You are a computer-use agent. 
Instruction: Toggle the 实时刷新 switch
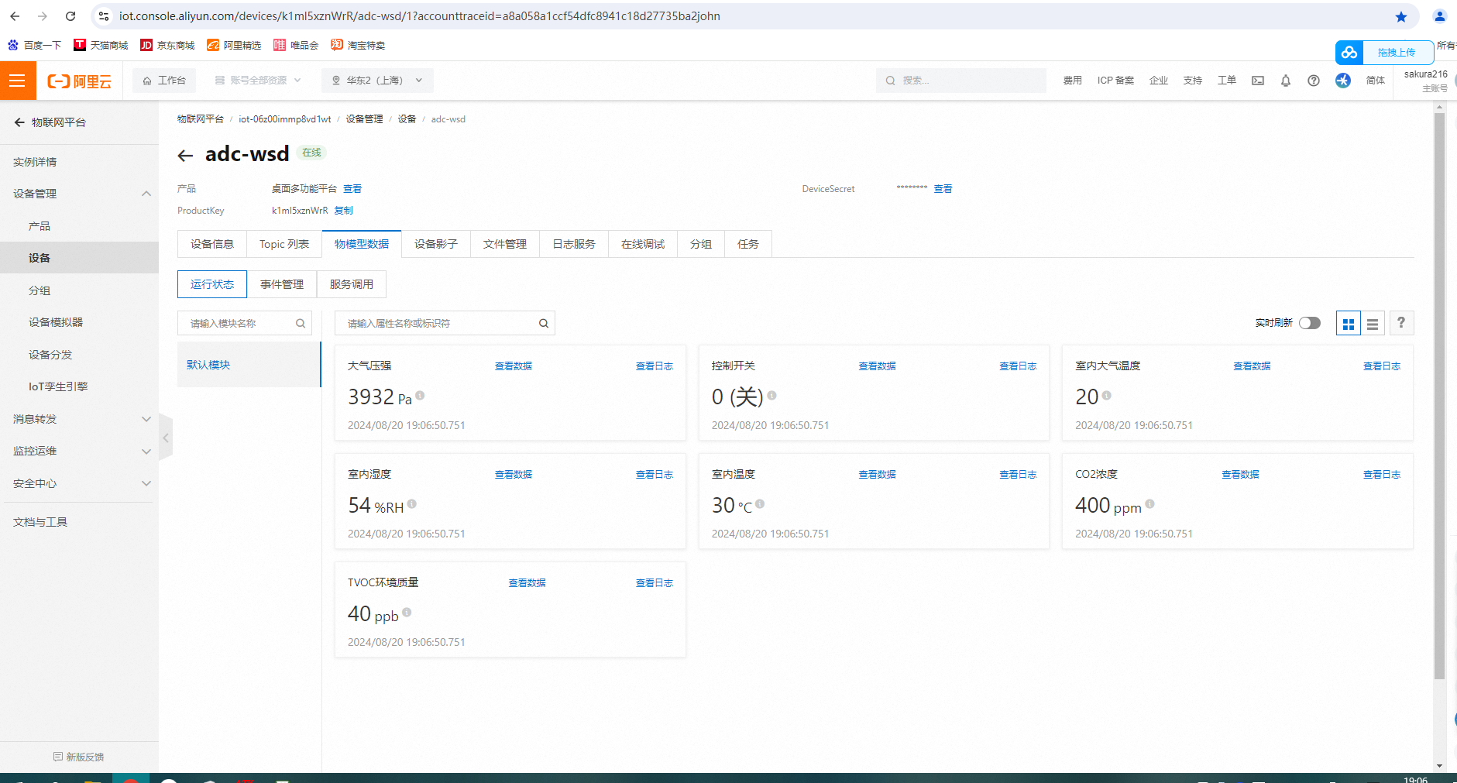click(1310, 323)
